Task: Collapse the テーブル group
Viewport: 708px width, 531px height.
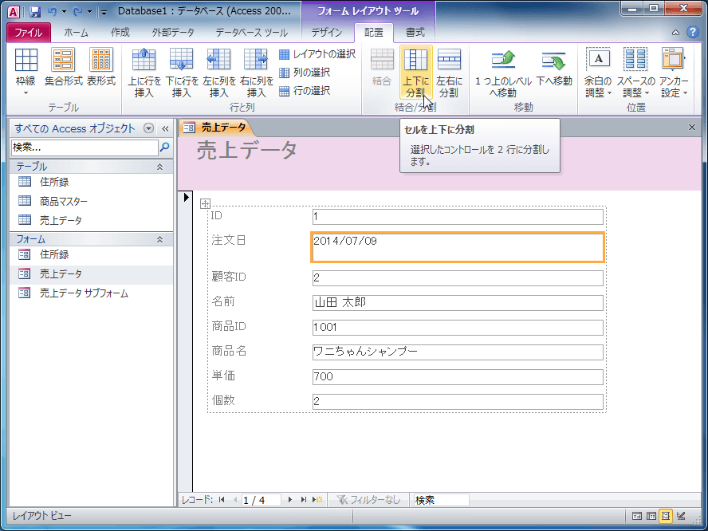Action: (x=159, y=167)
